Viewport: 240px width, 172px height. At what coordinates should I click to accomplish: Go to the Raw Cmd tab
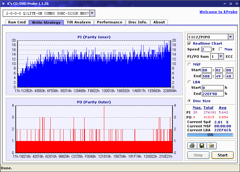point(17,22)
